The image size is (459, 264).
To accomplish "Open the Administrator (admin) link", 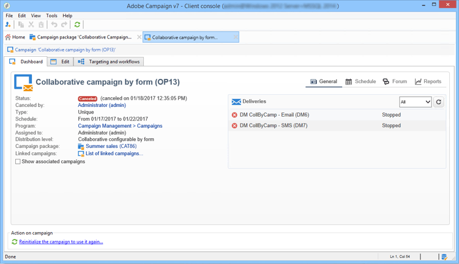I will (102, 105).
